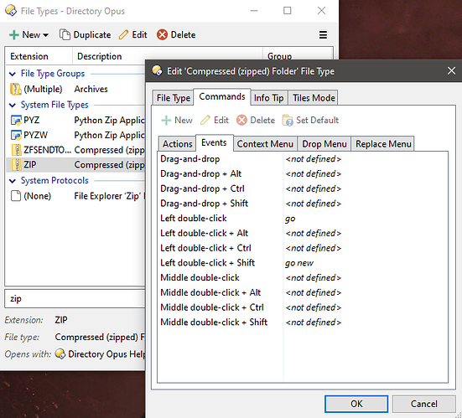Click the 'go' command for Left double-click
Image resolution: width=462 pixels, height=418 pixels.
(x=290, y=219)
